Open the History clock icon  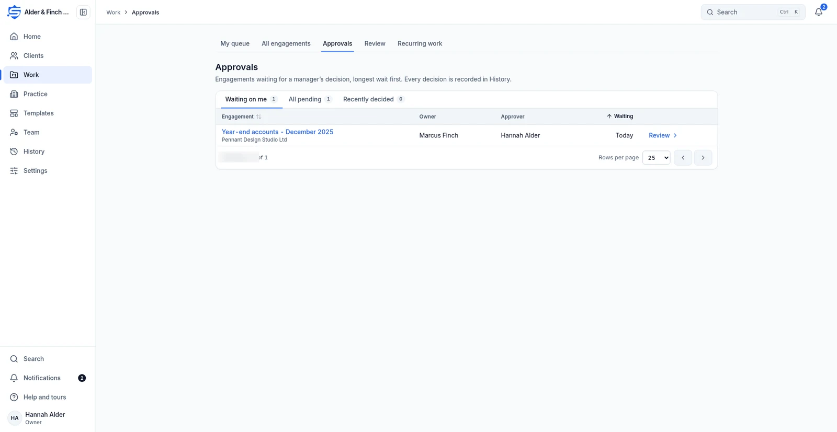tap(14, 151)
